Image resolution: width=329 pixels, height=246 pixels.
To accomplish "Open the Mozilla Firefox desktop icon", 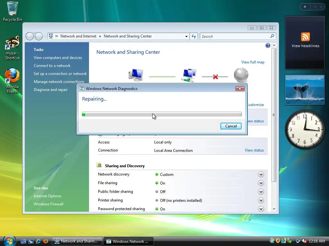I will pos(12,80).
